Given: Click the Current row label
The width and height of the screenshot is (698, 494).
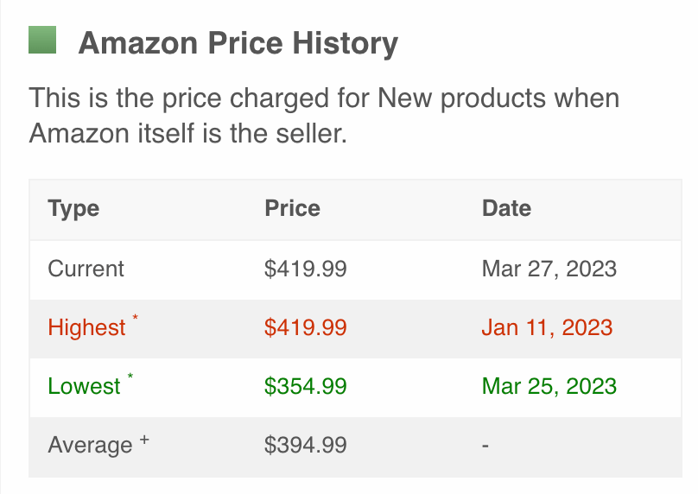Looking at the screenshot, I should click(x=86, y=269).
